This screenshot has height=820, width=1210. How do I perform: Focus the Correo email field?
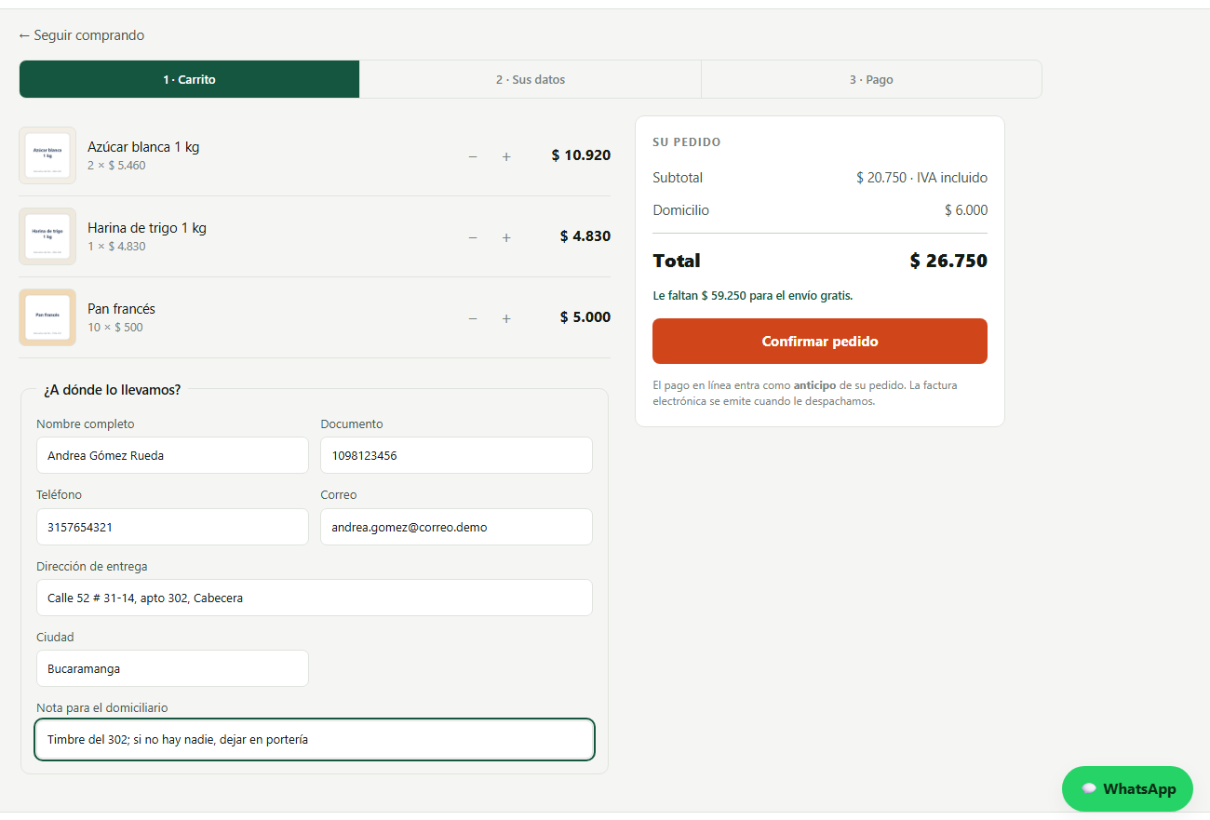456,527
